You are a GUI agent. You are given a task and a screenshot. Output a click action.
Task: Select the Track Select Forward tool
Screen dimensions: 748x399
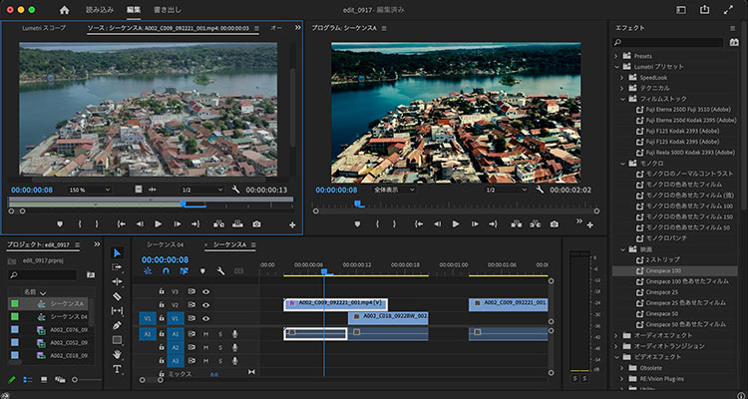[118, 267]
